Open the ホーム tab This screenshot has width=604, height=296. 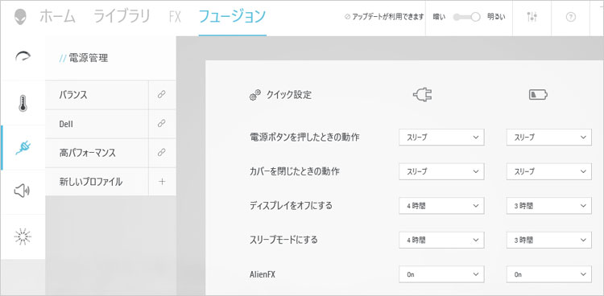point(57,17)
